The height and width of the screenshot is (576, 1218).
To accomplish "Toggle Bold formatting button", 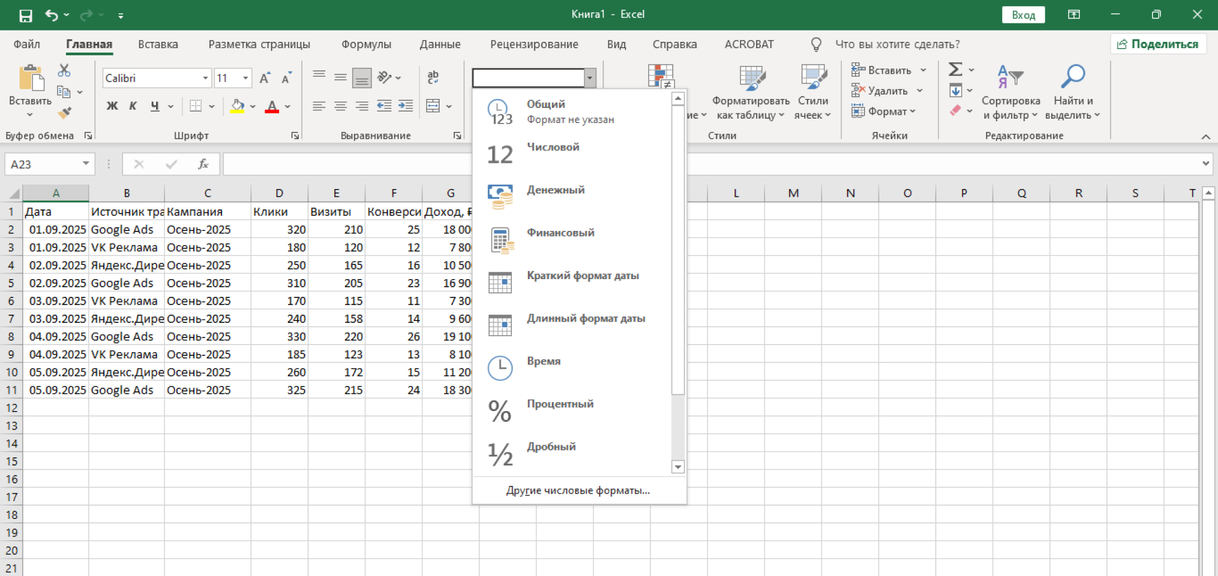I will point(112,106).
